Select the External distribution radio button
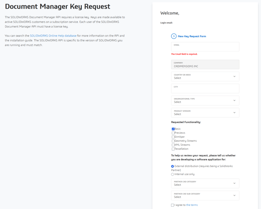The height and width of the screenshot is (209, 261). click(x=173, y=166)
